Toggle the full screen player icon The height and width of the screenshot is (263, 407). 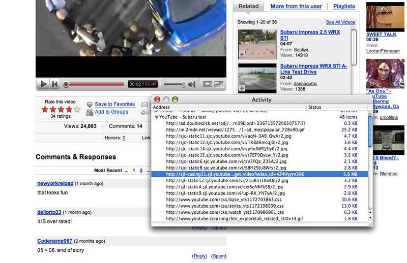point(219,84)
